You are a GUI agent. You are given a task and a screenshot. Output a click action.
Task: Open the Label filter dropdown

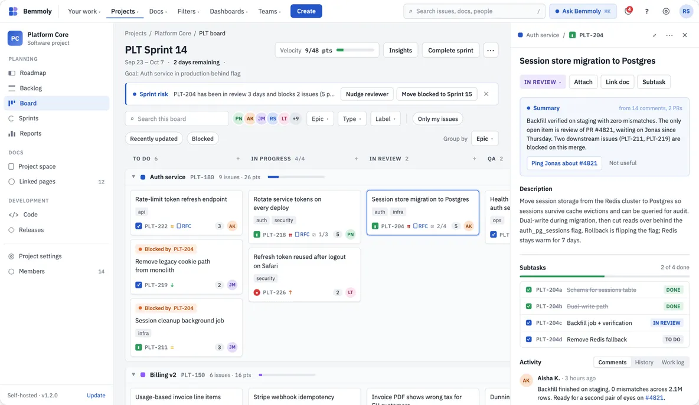[385, 119]
